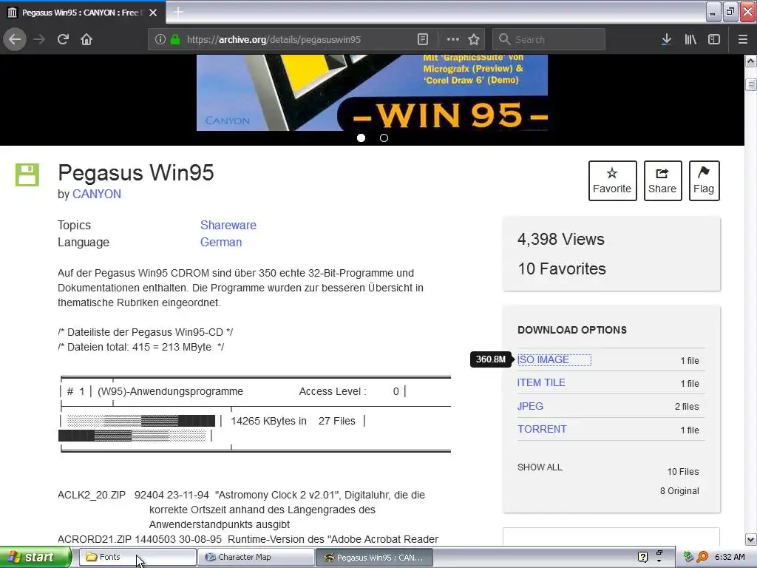Click the green secure padlock icon
This screenshot has height=568, width=757.
click(x=175, y=40)
